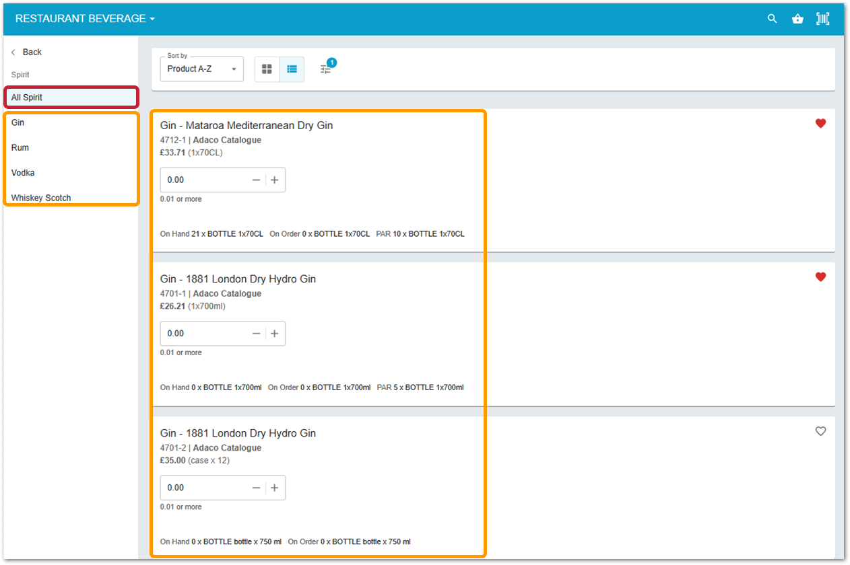This screenshot has width=850, height=565.
Task: Click the back chevron above Spirit
Action: 13,52
